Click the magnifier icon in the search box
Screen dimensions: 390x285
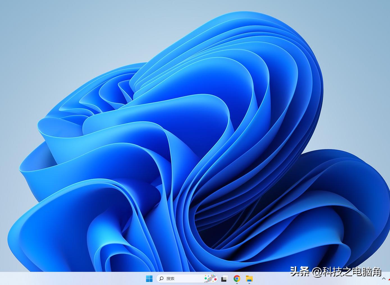click(x=161, y=279)
